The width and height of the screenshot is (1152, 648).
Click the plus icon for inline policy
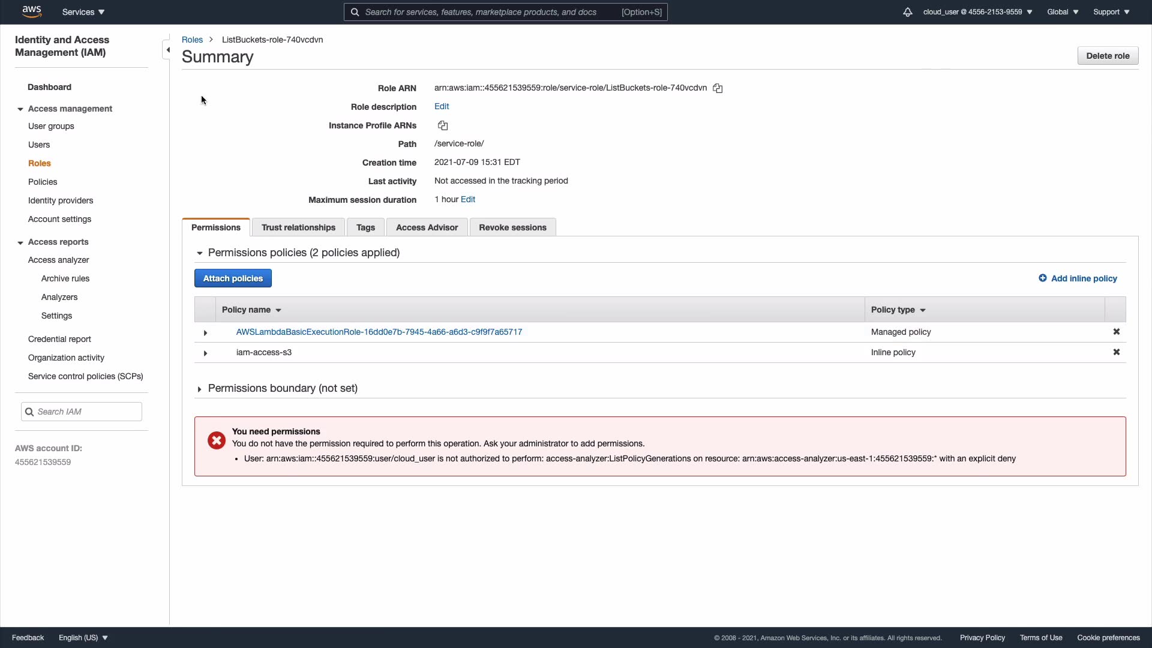point(1042,278)
